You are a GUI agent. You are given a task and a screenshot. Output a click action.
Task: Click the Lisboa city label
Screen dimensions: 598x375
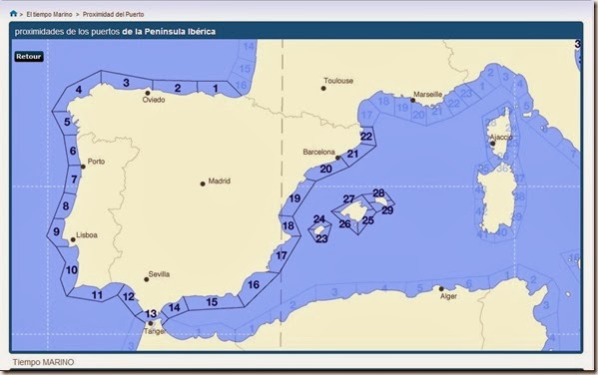pyautogui.click(x=87, y=235)
